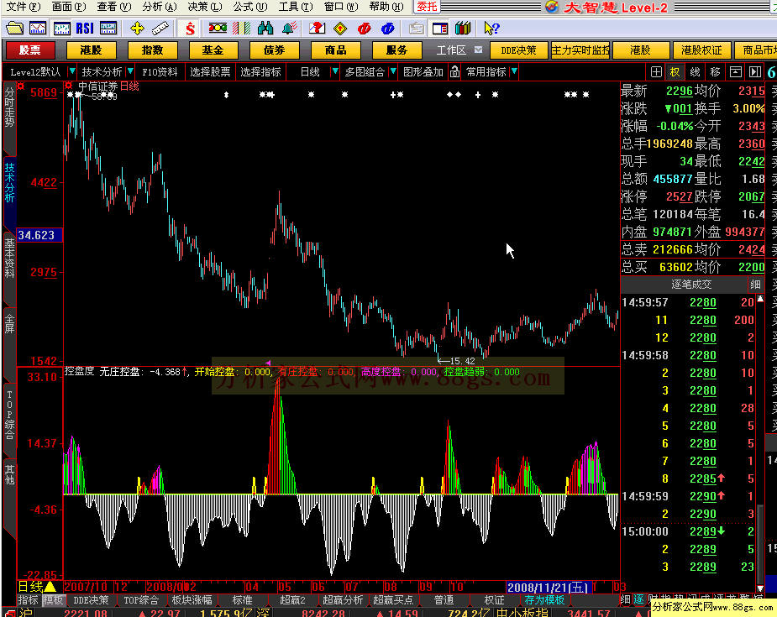Click the 债券 category button

[274, 50]
